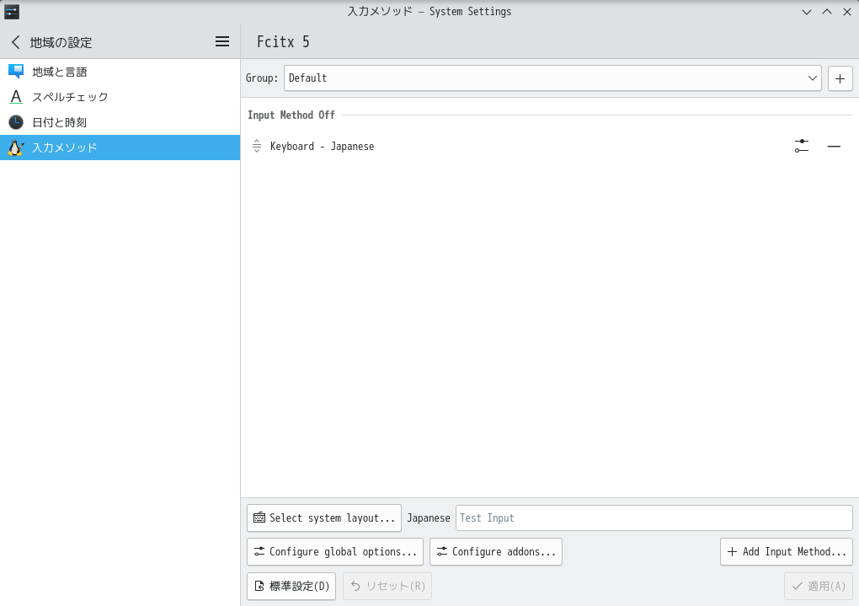This screenshot has width=859, height=606.
Task: Click the 地域と言語 speech bubble icon
Action: pos(16,72)
